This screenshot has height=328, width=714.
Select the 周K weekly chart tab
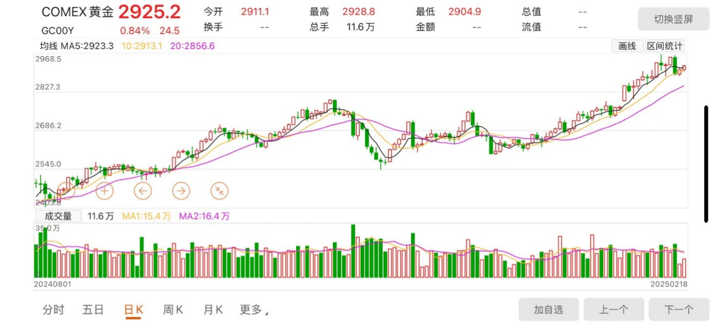(x=173, y=310)
